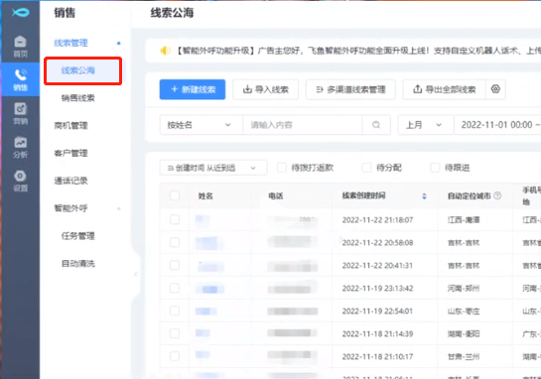Click the 销售 module heading
The width and height of the screenshot is (541, 379).
click(65, 13)
